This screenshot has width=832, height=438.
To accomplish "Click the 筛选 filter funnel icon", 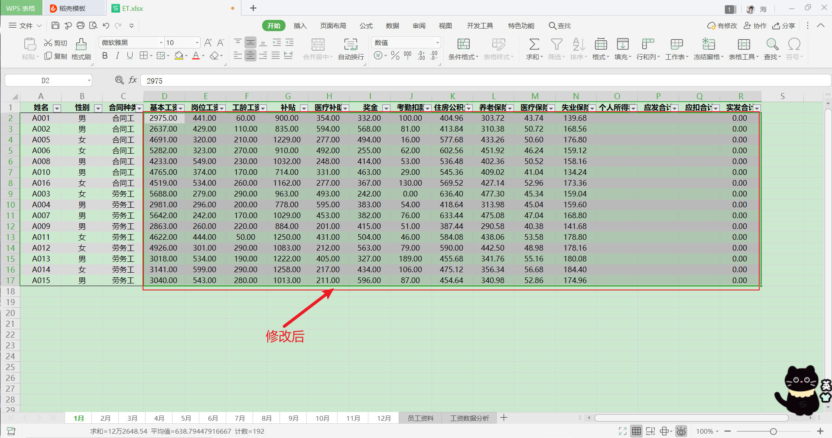I will [x=556, y=44].
